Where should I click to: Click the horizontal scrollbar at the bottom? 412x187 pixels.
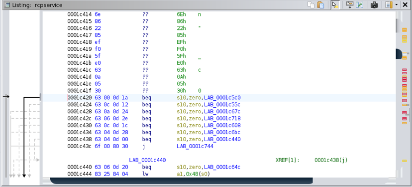click(181, 181)
